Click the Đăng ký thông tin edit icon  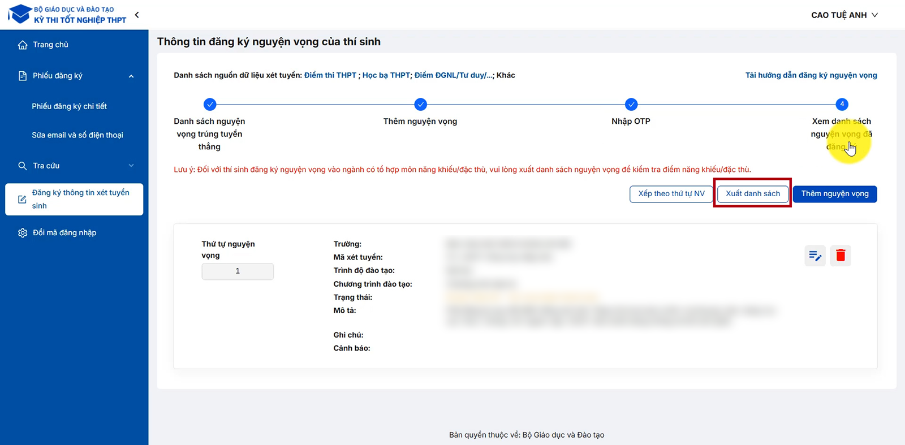(22, 200)
